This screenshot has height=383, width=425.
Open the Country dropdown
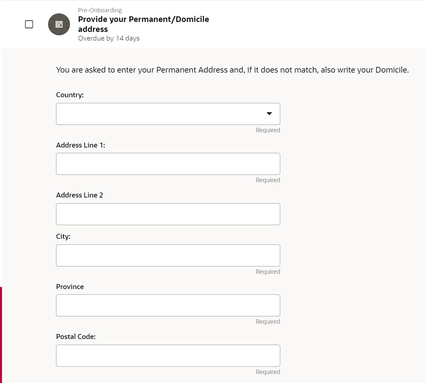[x=168, y=114]
